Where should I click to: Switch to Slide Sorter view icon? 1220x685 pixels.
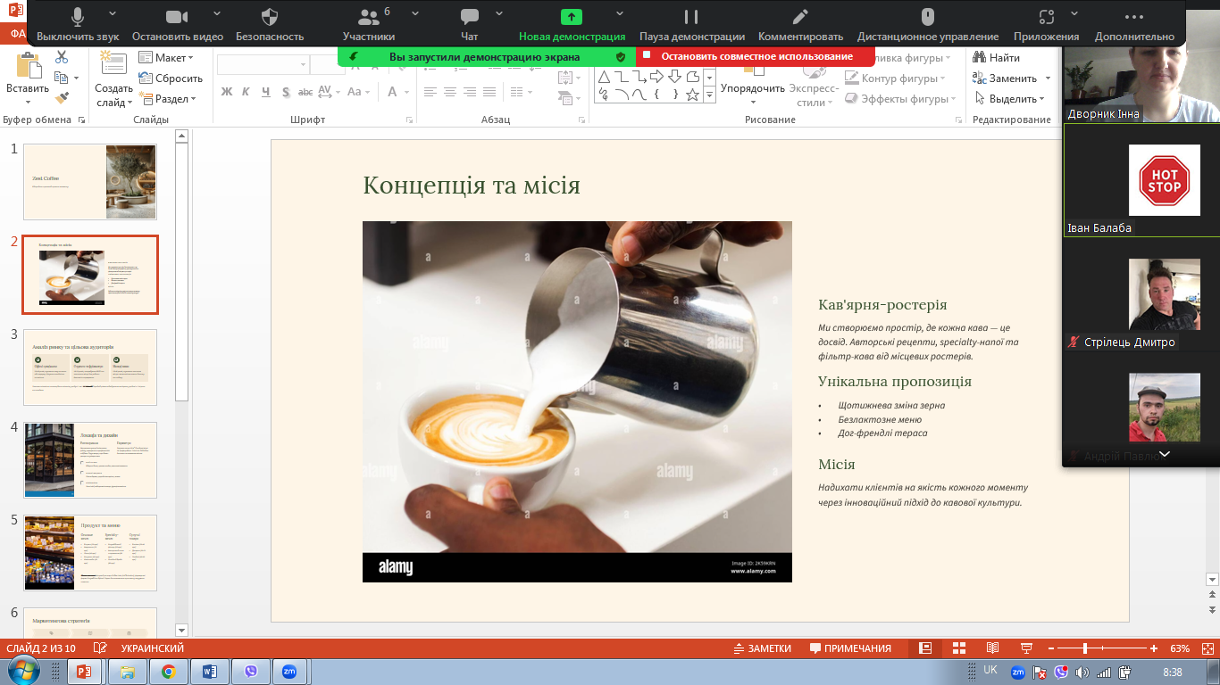[959, 648]
